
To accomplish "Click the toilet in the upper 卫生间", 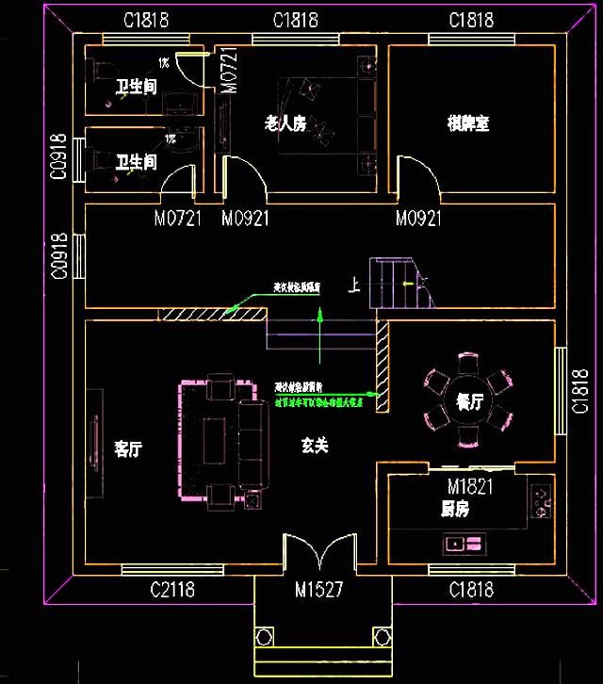I will (x=99, y=73).
